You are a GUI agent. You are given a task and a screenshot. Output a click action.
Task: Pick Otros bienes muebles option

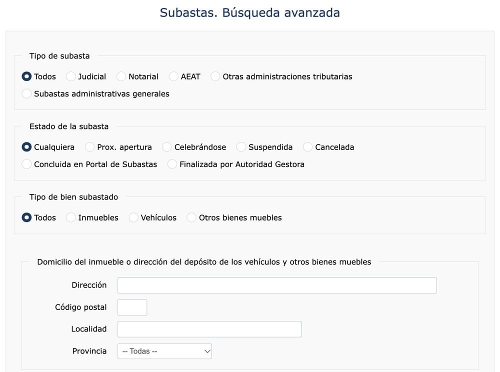tap(191, 217)
